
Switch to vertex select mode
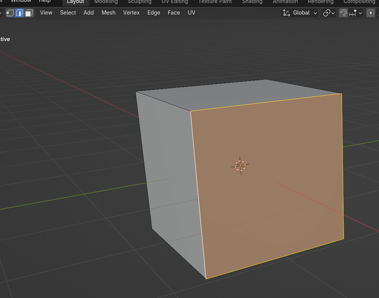(10, 13)
